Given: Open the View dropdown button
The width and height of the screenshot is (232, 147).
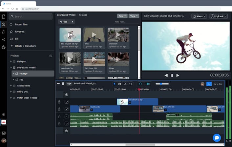Looking at the screenshot, I should pyautogui.click(x=134, y=16).
